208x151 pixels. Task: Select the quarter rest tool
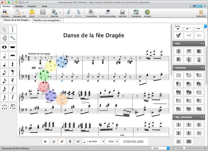click(12, 64)
